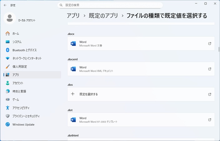Viewport: 220px width, 141px height.
Task: Open the ローカル アカウント profile avatar
Action: coord(10,18)
